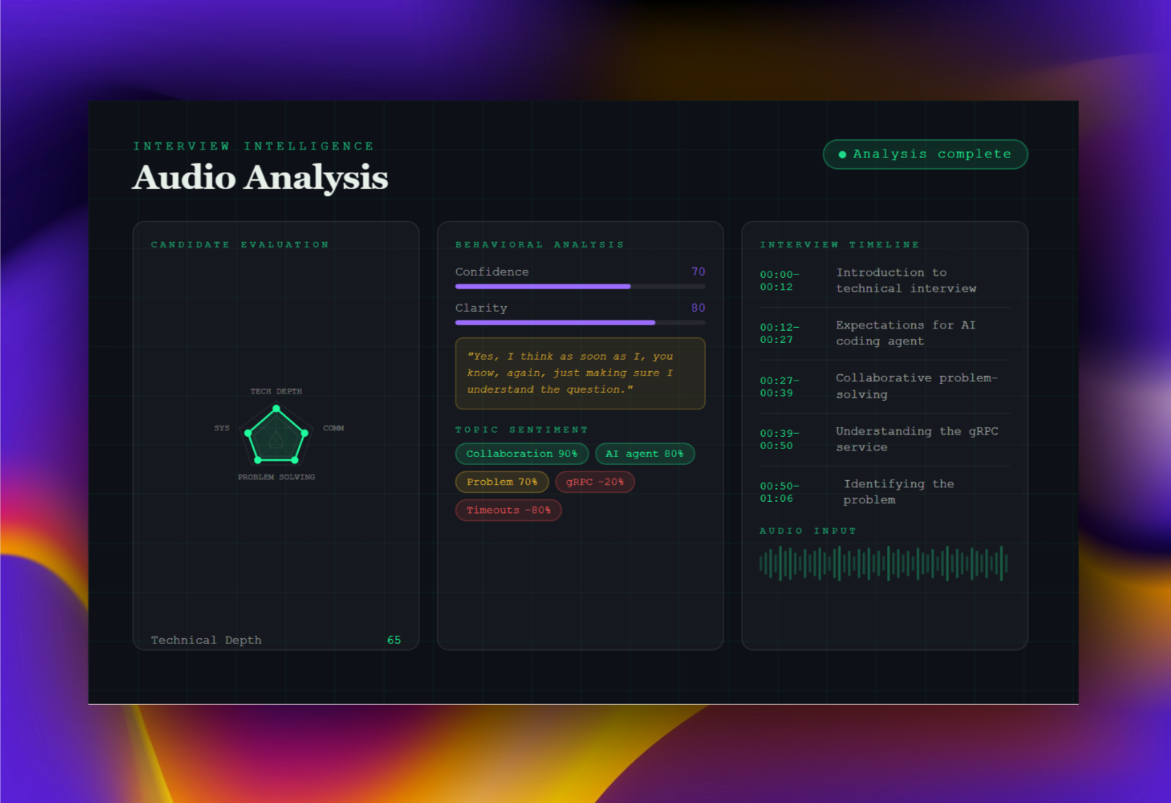Select the AI agent 80% sentiment tag
The height and width of the screenshot is (803, 1171).
click(644, 454)
